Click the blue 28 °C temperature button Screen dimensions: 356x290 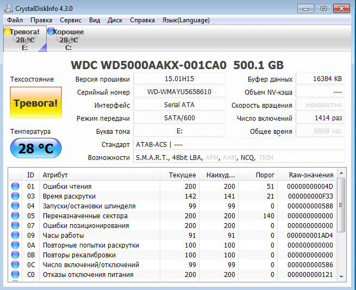click(36, 148)
